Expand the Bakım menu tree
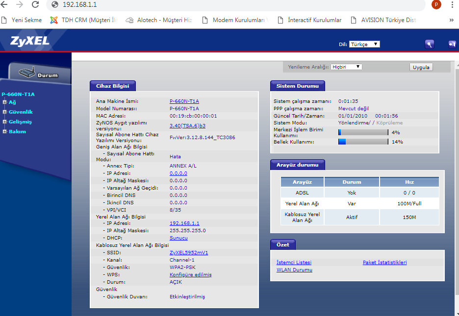459x316 pixels. [x=5, y=132]
